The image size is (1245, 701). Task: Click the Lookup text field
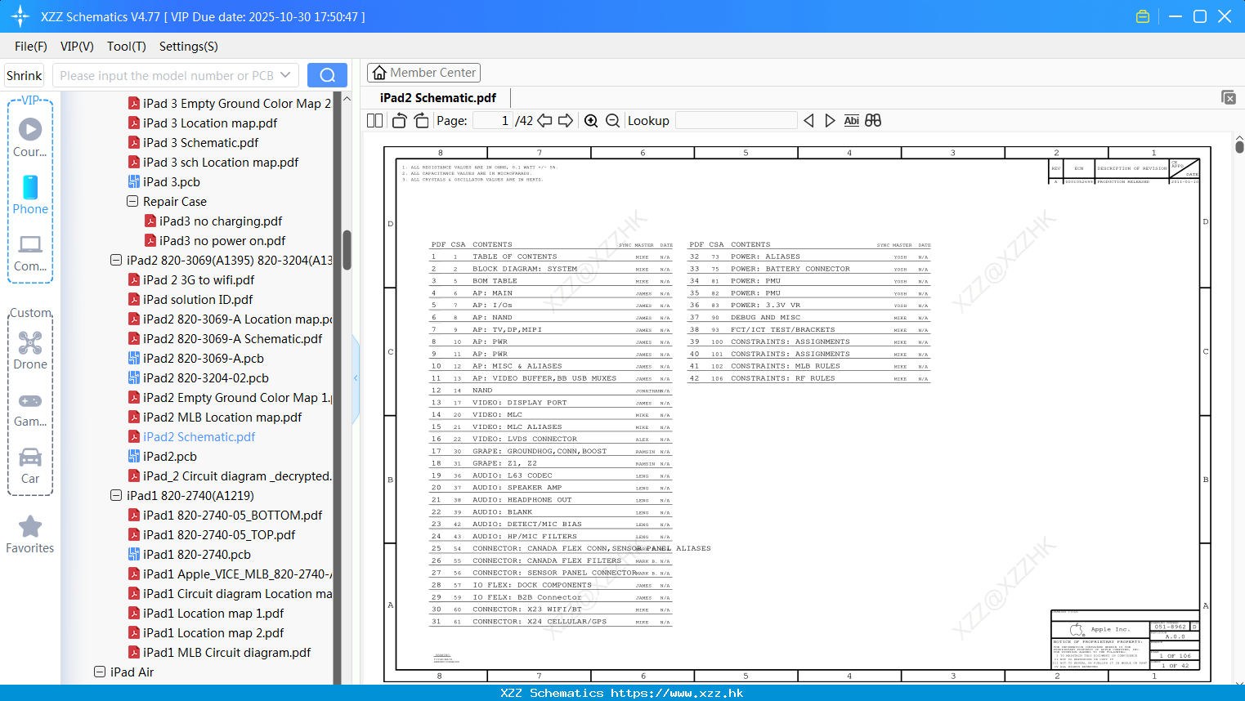(x=736, y=121)
